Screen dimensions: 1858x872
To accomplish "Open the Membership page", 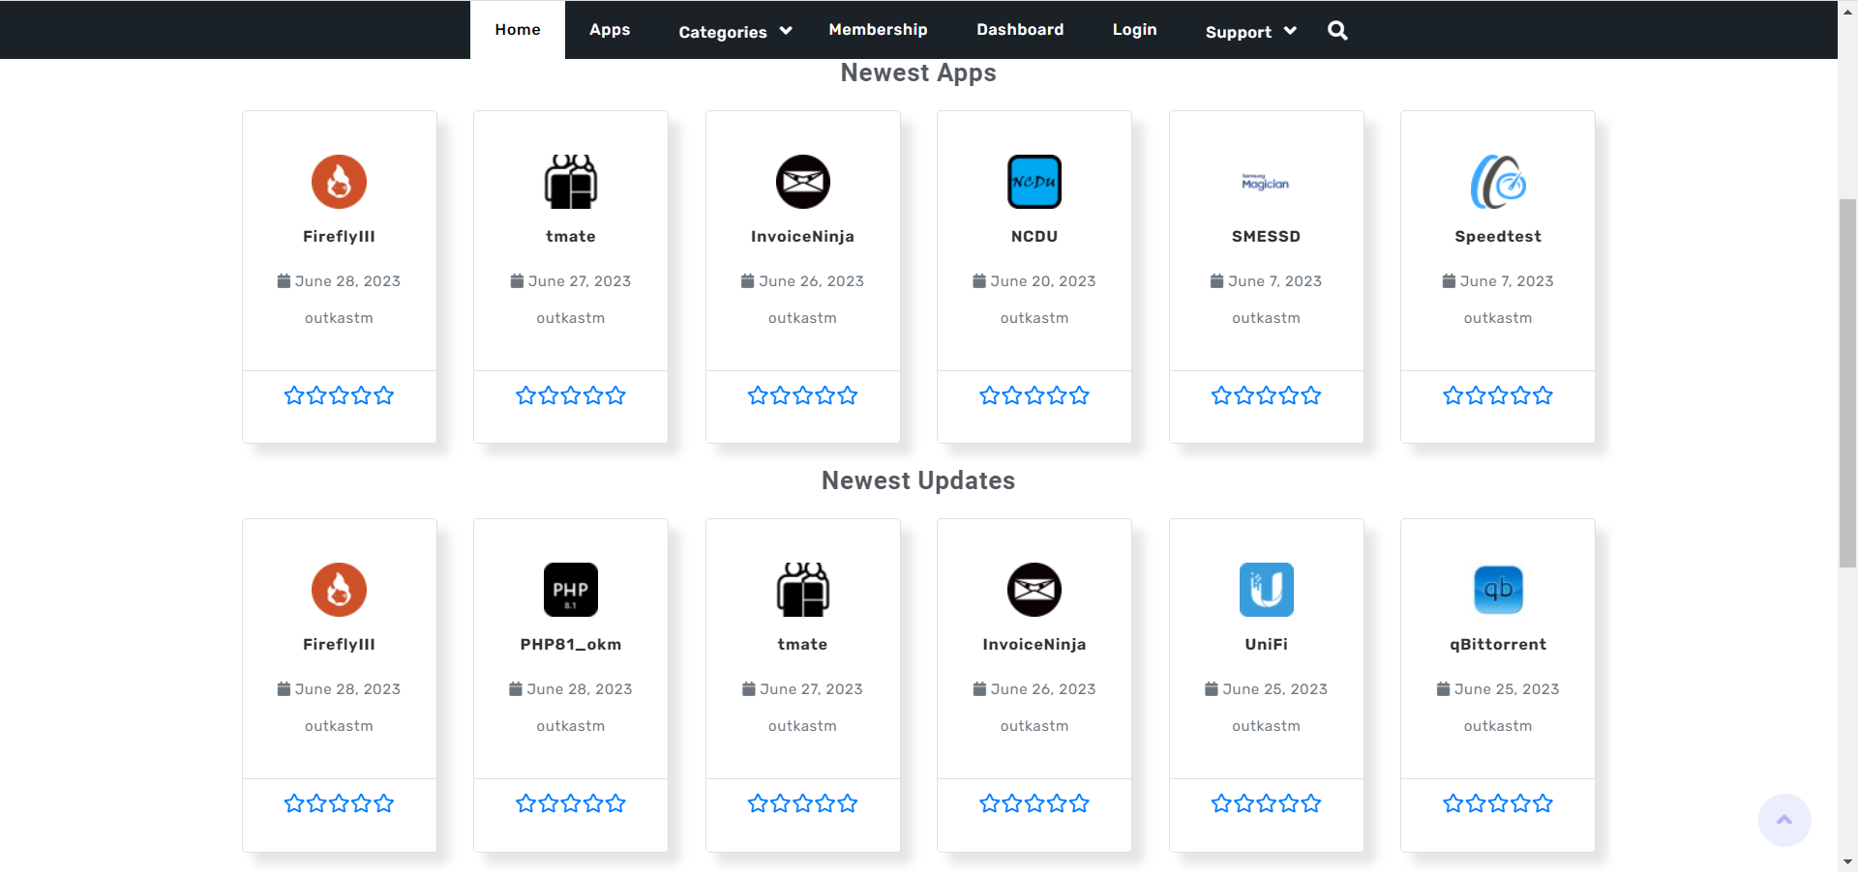I will pos(878,30).
